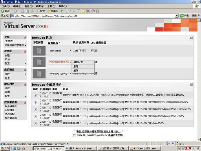Screen dimensions: 201x151
Task: Expand the scmserver virtual machine arrow menu
Action: click(x=70, y=51)
